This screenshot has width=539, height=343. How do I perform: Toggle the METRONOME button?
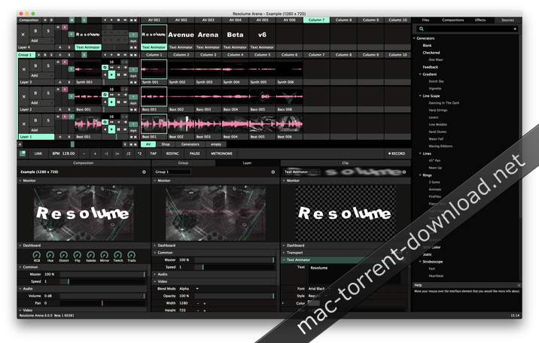tap(222, 153)
